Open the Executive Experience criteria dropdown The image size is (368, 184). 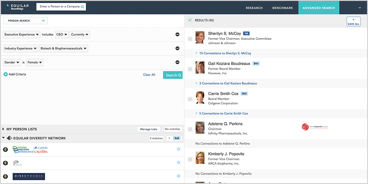coord(22,35)
